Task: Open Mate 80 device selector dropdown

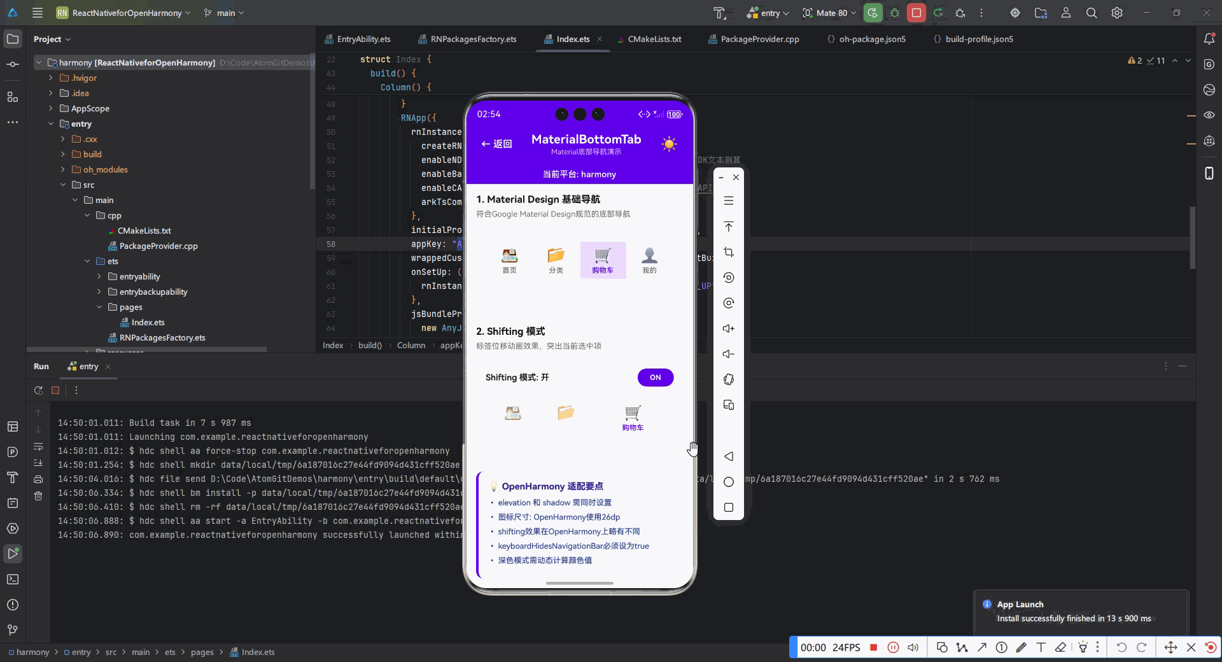Action: point(830,13)
